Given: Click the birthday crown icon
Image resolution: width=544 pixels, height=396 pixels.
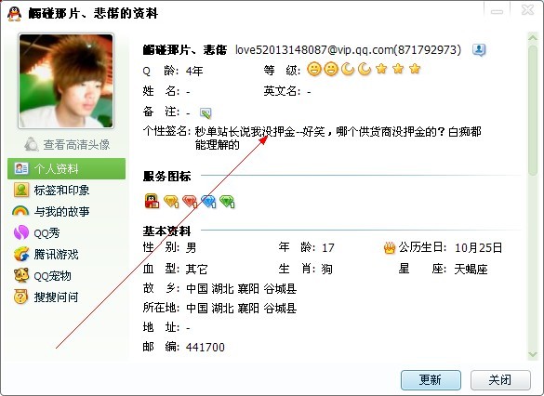Looking at the screenshot, I should point(390,247).
